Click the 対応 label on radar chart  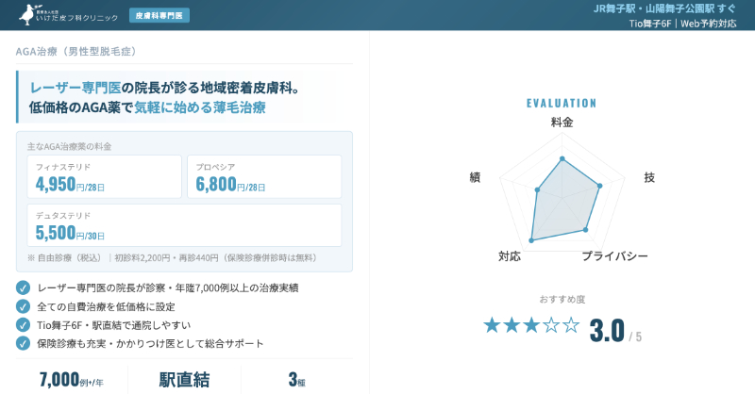coord(509,256)
